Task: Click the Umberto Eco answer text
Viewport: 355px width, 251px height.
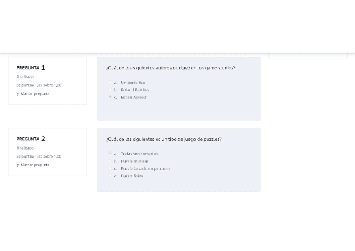Action: point(133,83)
